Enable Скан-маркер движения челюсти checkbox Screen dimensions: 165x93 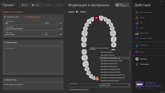click(69, 90)
